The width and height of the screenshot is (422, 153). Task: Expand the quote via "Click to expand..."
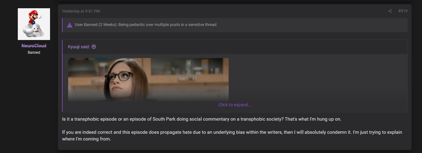click(235, 105)
